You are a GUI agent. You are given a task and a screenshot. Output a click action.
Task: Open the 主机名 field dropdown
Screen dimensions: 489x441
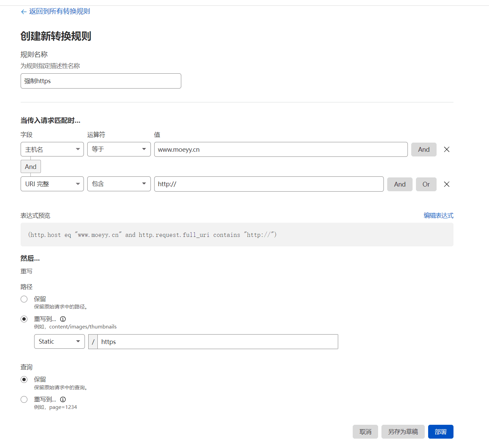(x=52, y=149)
